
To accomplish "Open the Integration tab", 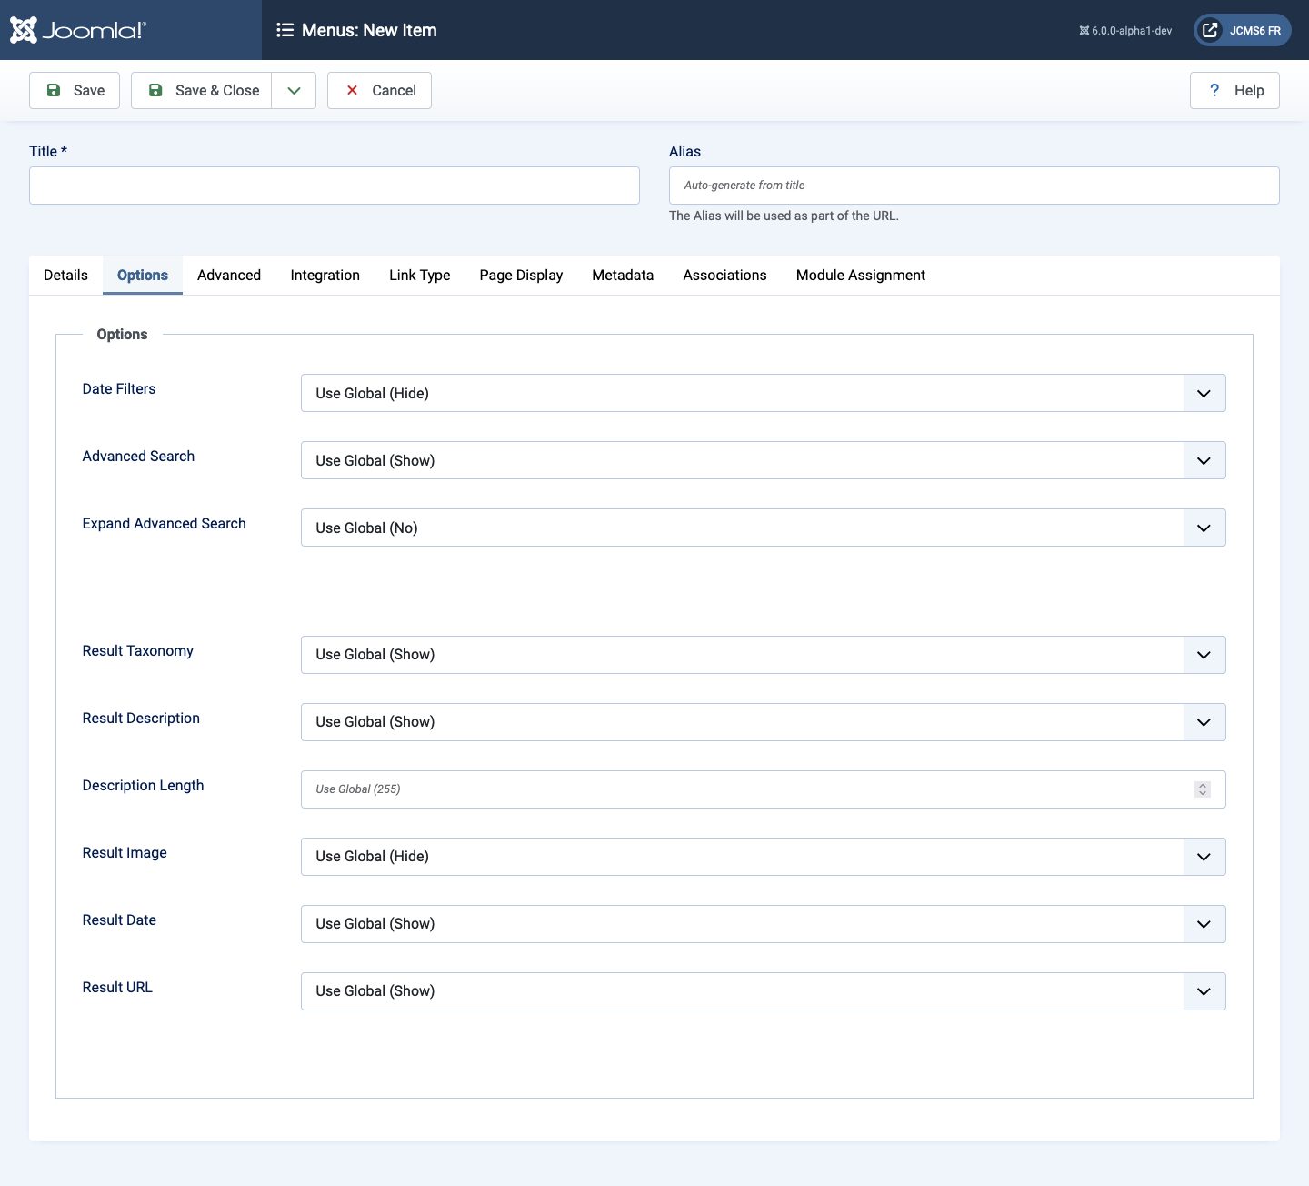I will [325, 275].
